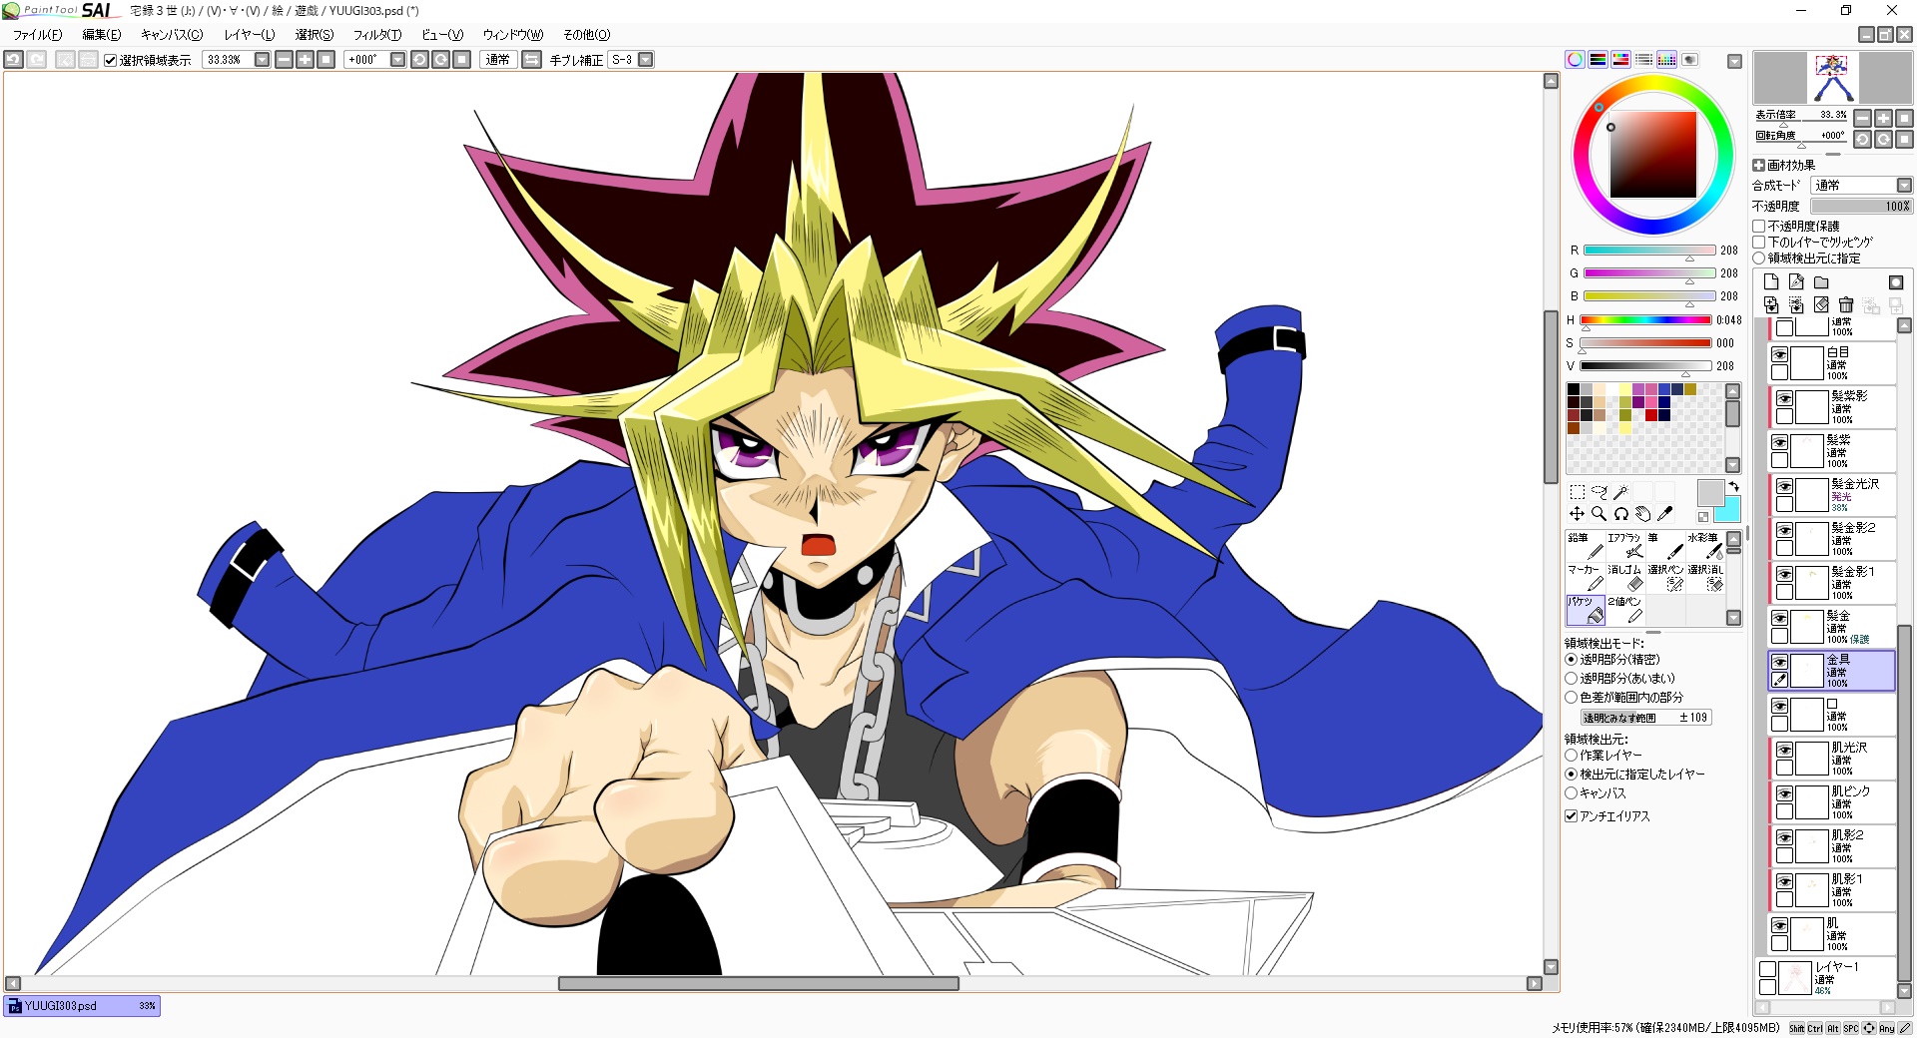Swap foreground and background colors
This screenshot has width=1917, height=1038.
1734,486
